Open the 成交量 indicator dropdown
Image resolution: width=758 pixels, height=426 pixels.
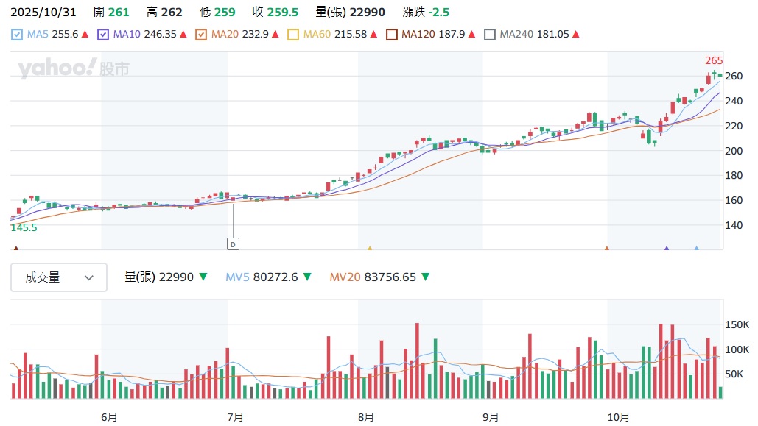[x=58, y=277]
